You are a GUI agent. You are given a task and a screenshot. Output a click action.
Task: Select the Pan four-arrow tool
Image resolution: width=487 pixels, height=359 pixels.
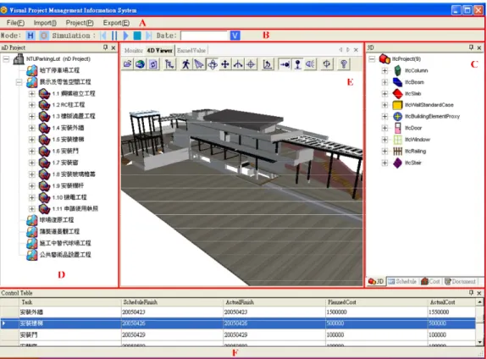click(x=224, y=64)
